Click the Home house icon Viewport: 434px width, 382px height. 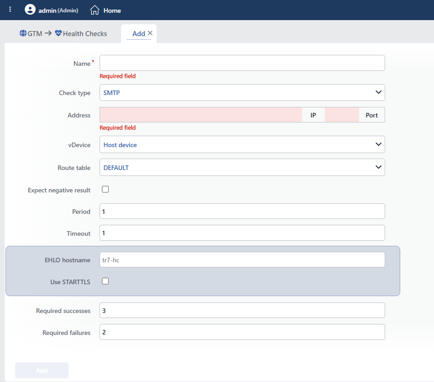click(x=95, y=10)
